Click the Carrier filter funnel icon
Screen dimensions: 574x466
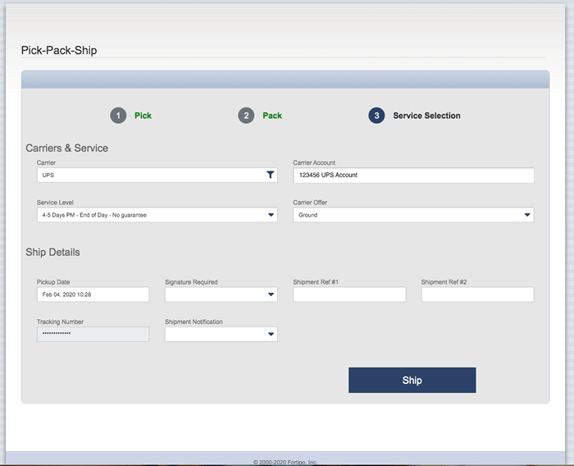click(x=271, y=175)
